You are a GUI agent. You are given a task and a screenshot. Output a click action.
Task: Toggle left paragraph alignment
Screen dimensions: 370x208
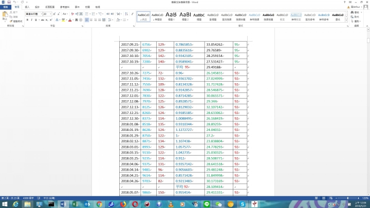coord(87,20)
